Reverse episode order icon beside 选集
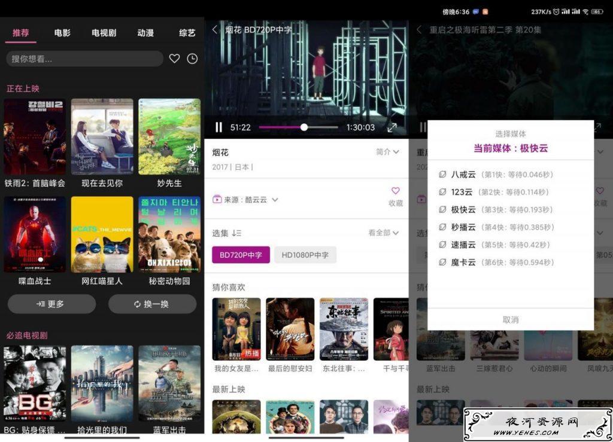 [236, 233]
